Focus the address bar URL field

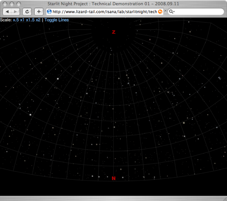coord(105,12)
